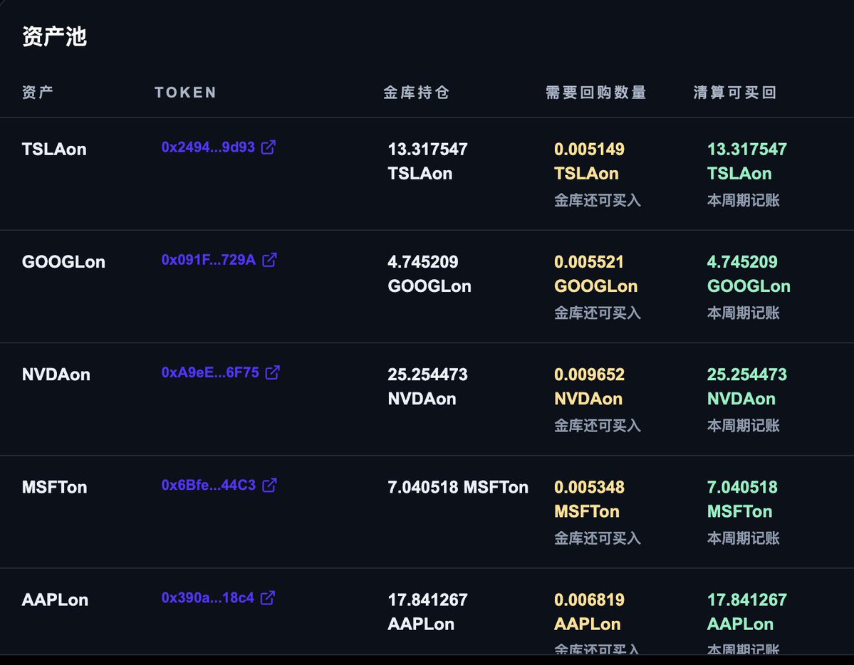Click white treasury holding 17.841267
Image resolution: width=854 pixels, height=665 pixels.
pyautogui.click(x=427, y=600)
